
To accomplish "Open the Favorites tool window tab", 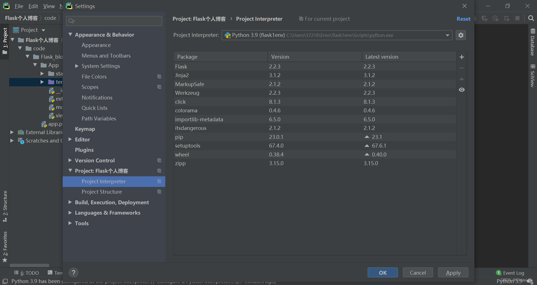I will [x=5, y=247].
